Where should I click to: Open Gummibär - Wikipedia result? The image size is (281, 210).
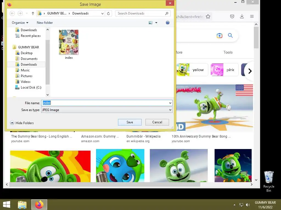tap(143, 136)
